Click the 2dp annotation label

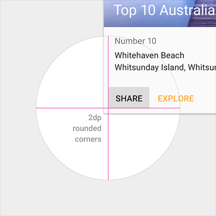[x=95, y=118]
